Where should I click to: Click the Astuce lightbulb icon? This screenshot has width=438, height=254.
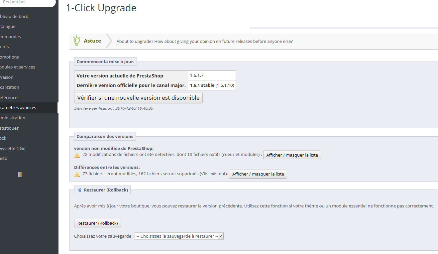tap(77, 41)
